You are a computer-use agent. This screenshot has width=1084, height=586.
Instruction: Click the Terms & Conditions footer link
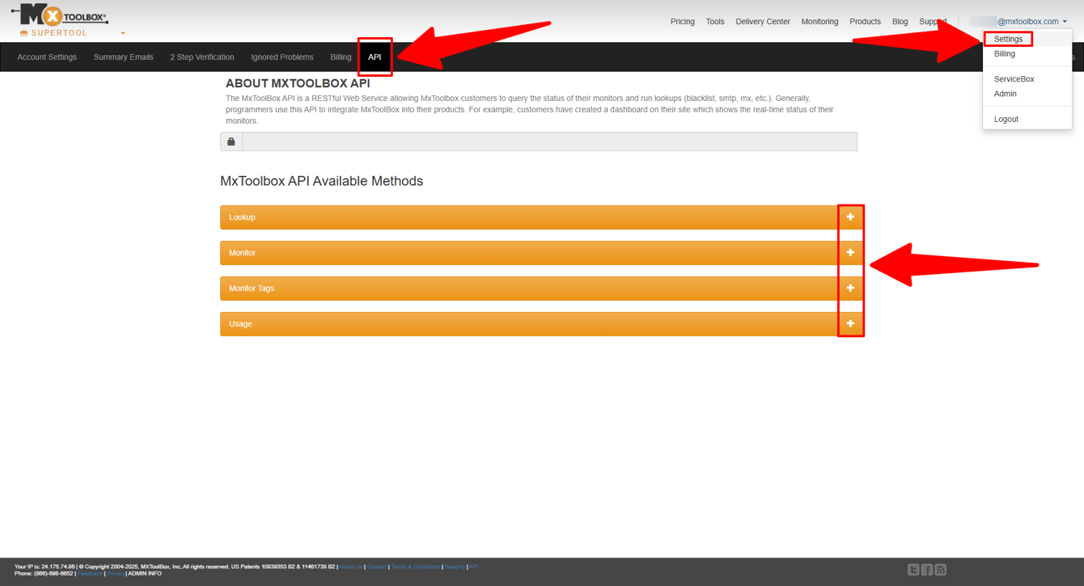[415, 566]
